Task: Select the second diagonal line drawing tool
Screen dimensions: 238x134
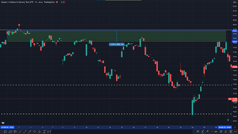Action: pos(25,131)
